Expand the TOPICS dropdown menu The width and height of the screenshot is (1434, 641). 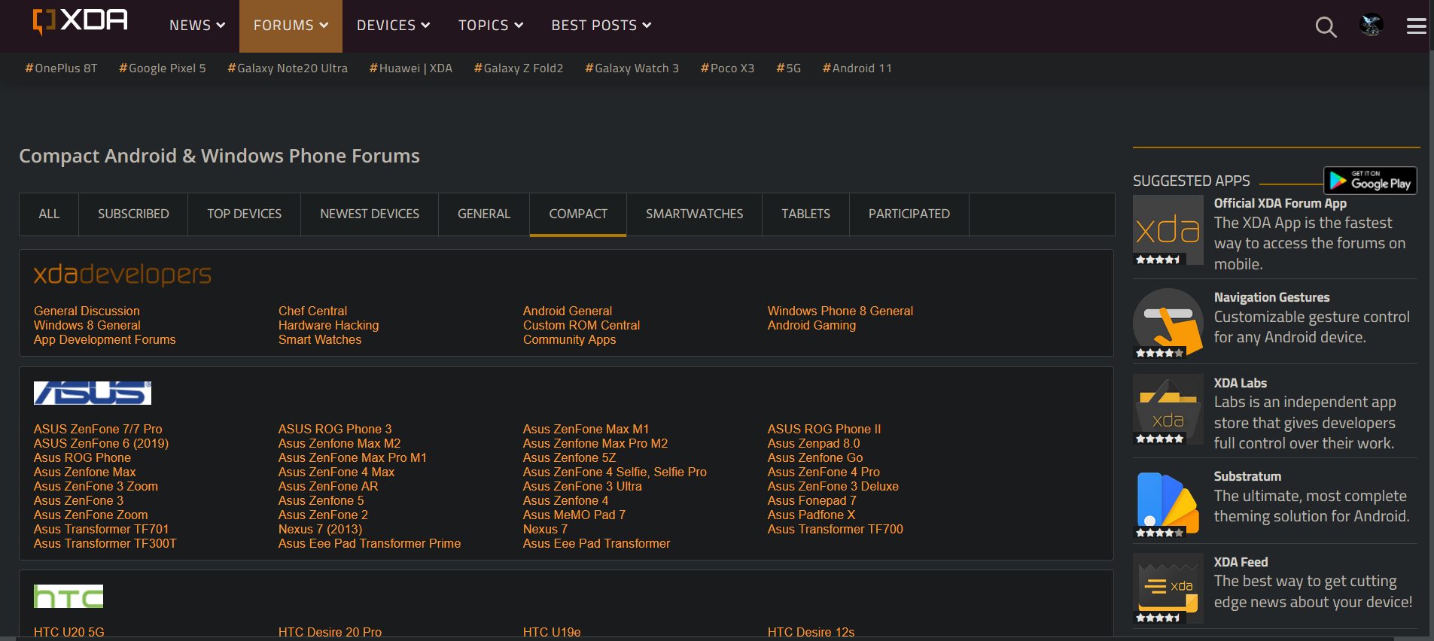tap(491, 26)
